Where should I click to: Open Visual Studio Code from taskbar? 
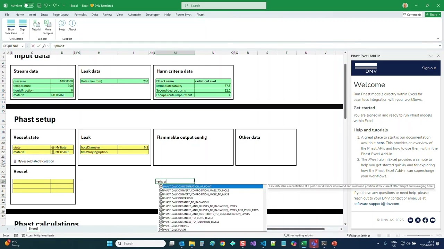263,243
